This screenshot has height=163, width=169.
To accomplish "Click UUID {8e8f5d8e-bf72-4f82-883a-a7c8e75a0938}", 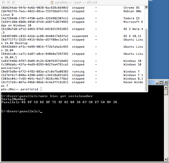I will [x=35, y=71].
